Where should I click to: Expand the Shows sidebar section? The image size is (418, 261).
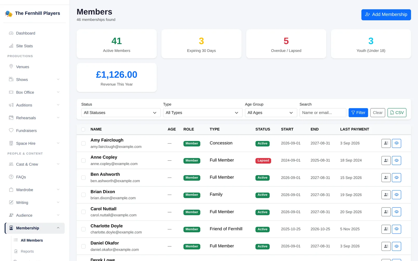[34, 80]
